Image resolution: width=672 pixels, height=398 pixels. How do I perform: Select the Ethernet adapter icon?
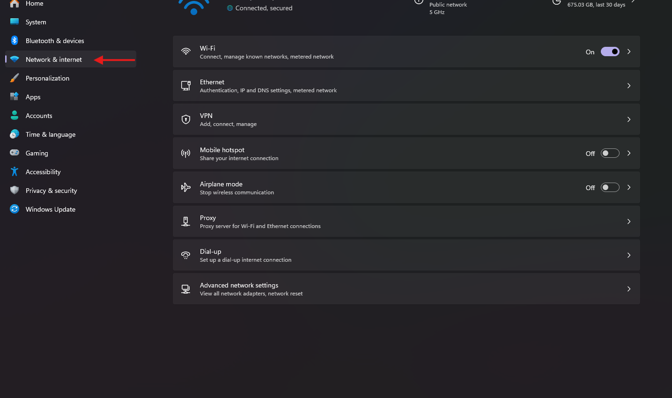pos(185,85)
